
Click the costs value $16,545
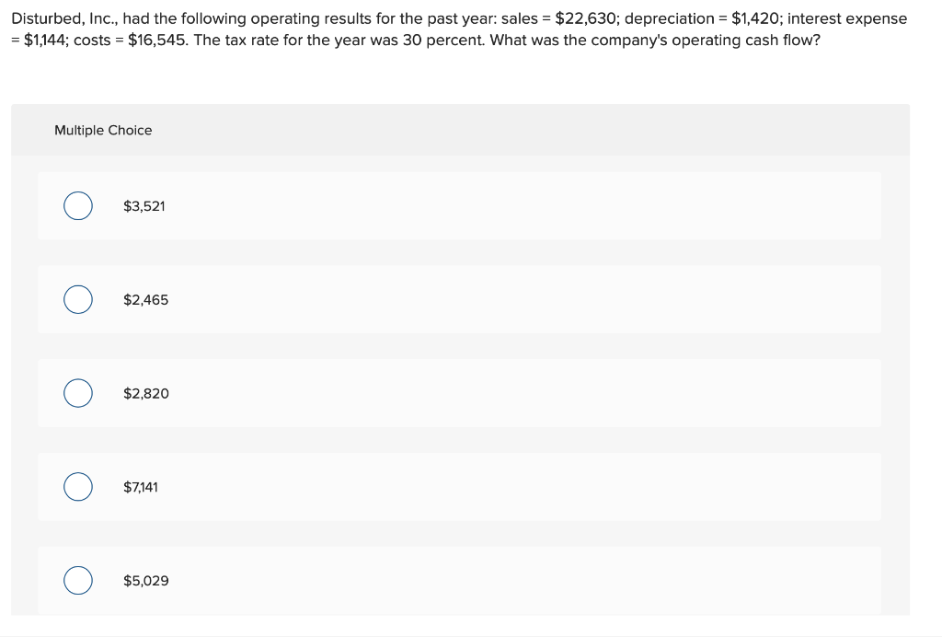pyautogui.click(x=157, y=41)
